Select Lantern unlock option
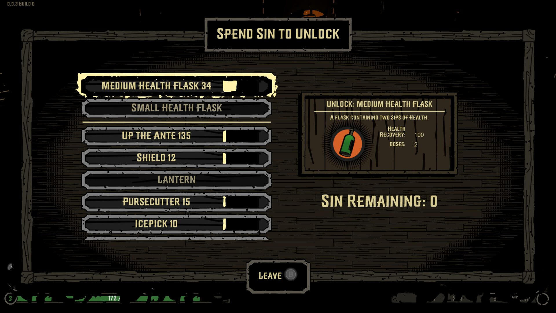Image resolution: width=556 pixels, height=313 pixels. pos(177,179)
